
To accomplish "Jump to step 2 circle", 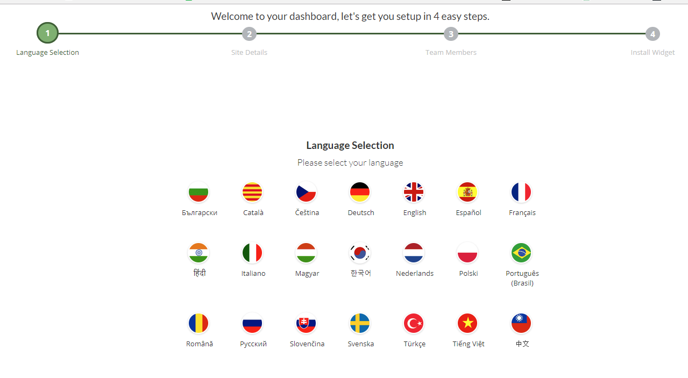I will click(x=249, y=34).
